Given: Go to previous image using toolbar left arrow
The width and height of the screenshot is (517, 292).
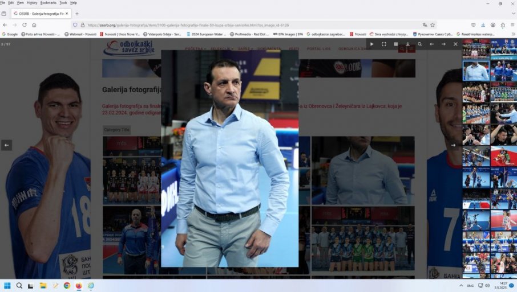Looking at the screenshot, I should pos(432,44).
